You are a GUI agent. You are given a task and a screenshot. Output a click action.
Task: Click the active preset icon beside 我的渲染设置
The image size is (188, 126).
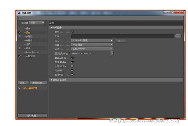pos(19,88)
